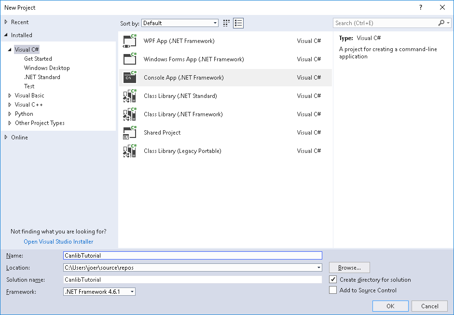Screen dimensions: 454x315
Task: Click the Class Library (Legacy Portable) icon
Action: pyautogui.click(x=129, y=151)
